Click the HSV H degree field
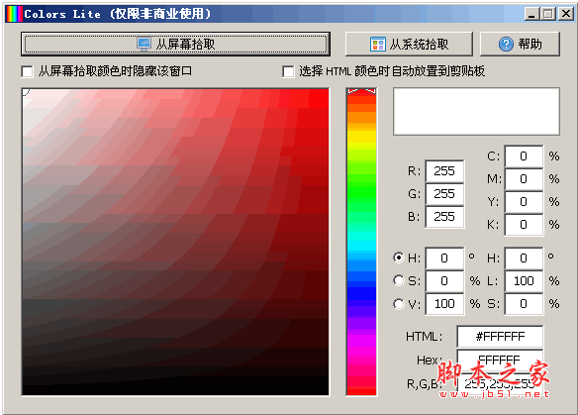Viewport: 578px width, 415px height. click(444, 259)
